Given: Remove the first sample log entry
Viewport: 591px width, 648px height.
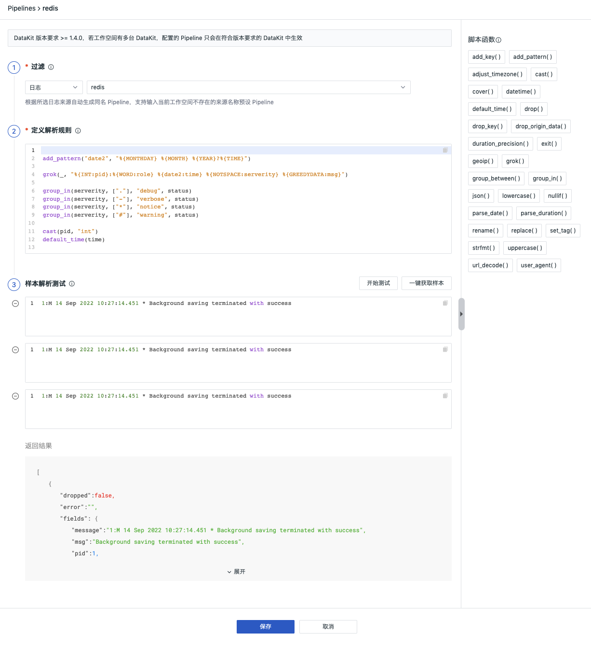Looking at the screenshot, I should tap(15, 303).
